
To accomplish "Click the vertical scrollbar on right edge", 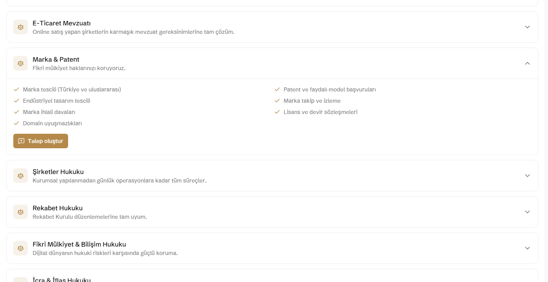I will (546, 141).
